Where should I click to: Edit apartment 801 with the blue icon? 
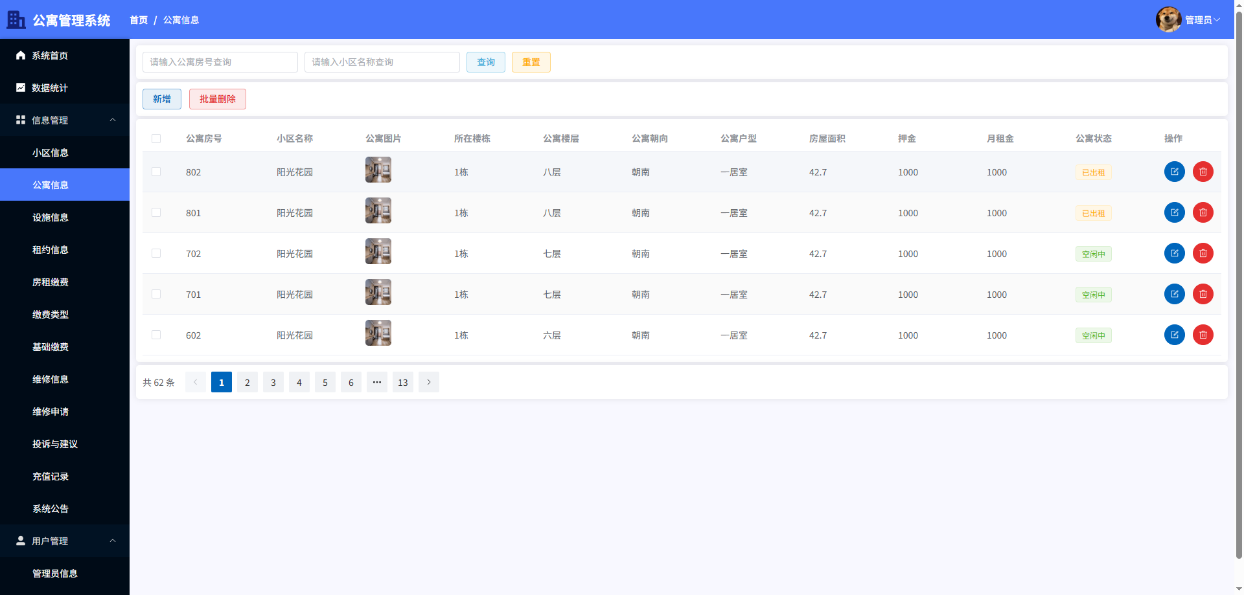(1175, 212)
